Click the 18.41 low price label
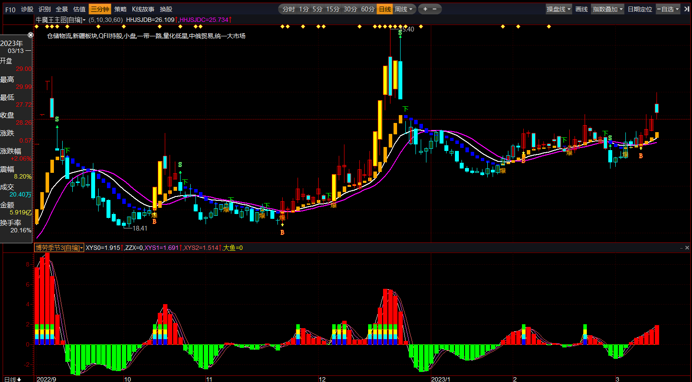The width and height of the screenshot is (692, 382). pyautogui.click(x=140, y=228)
